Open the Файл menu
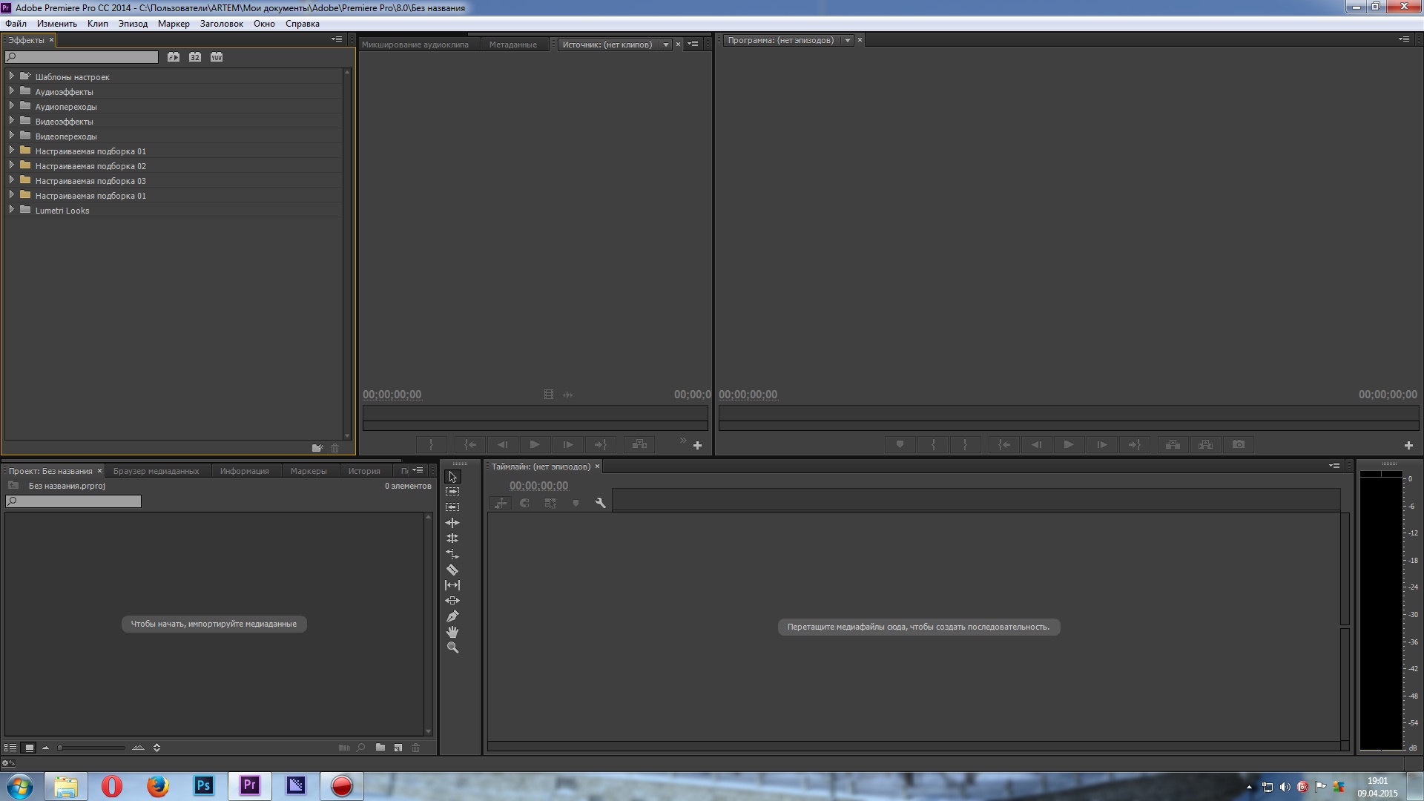 [16, 24]
